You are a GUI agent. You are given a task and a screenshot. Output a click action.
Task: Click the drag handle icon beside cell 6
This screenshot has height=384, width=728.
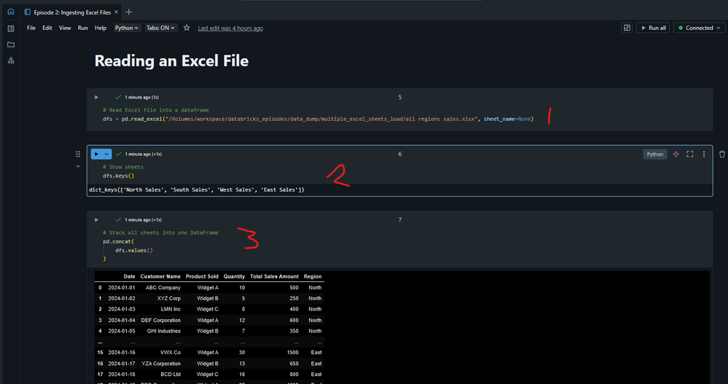[78, 154]
